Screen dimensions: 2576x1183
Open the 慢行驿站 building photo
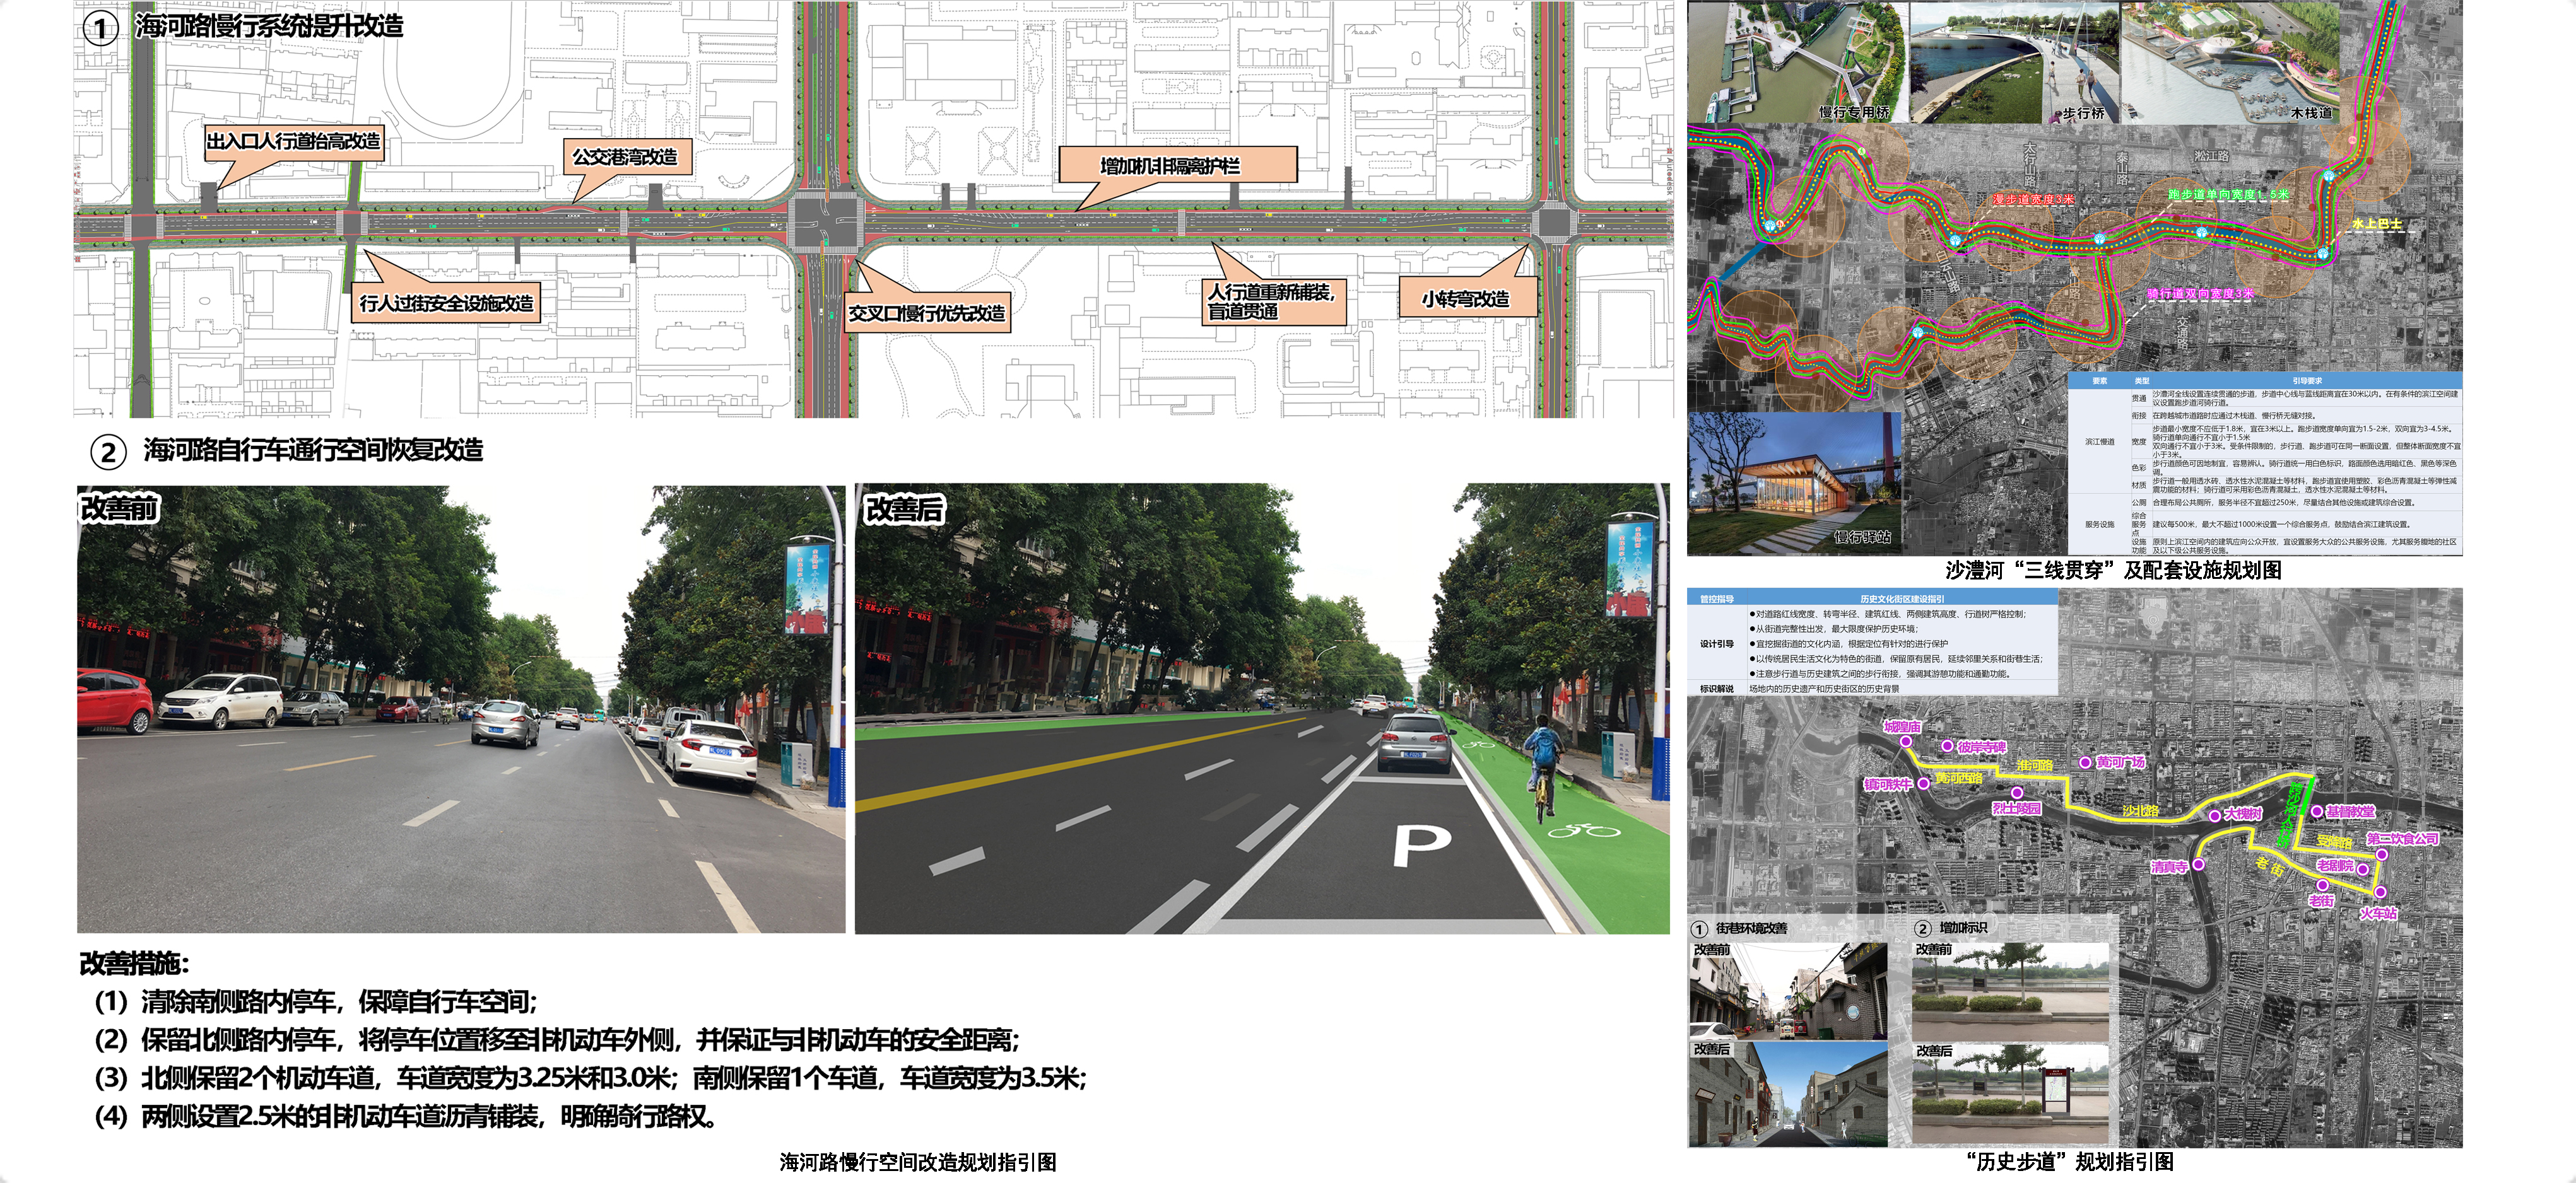click(x=1794, y=484)
